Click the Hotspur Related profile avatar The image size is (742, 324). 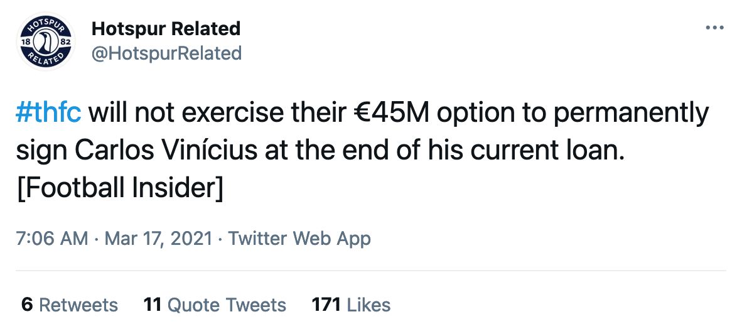pyautogui.click(x=44, y=41)
